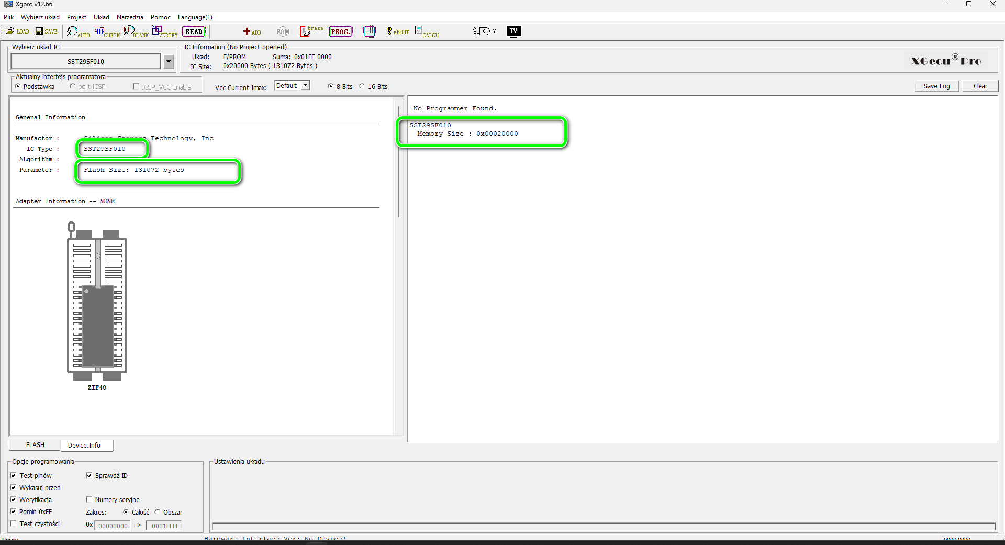Click the red plus ADD icon
The image size is (1005, 545).
[252, 31]
